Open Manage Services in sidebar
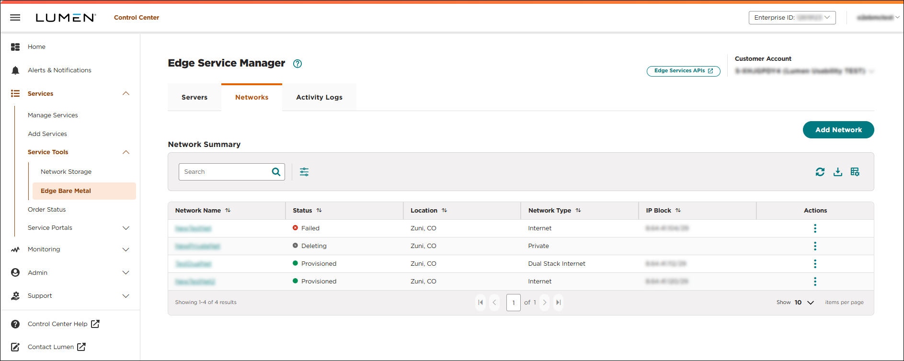The image size is (904, 361). click(x=53, y=115)
